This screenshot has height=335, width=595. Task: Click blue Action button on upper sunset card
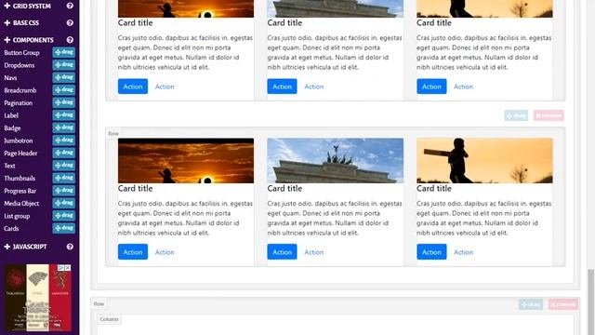pyautogui.click(x=133, y=87)
